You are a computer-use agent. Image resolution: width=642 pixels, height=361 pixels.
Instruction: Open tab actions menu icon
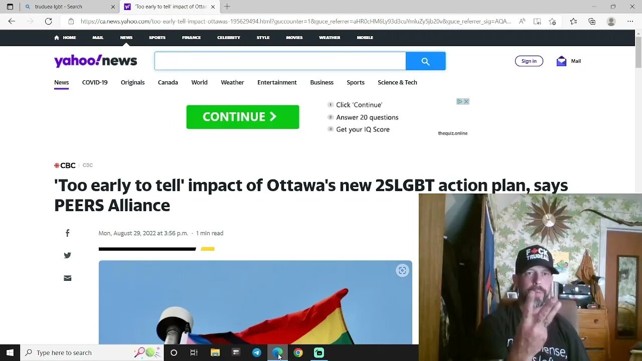10,7
